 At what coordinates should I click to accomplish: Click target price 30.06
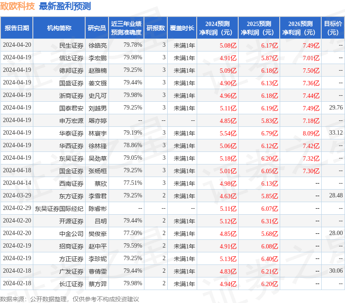pos(336,271)
